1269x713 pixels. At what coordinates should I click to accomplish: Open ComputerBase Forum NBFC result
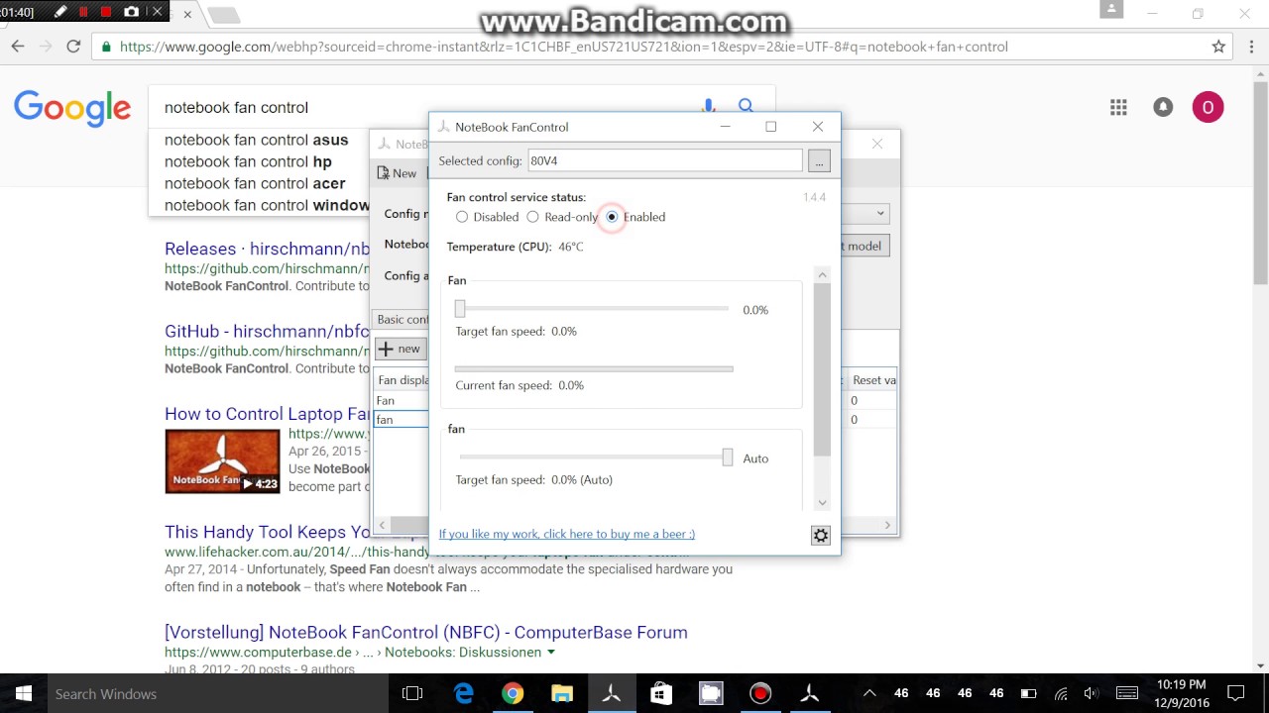click(x=426, y=632)
